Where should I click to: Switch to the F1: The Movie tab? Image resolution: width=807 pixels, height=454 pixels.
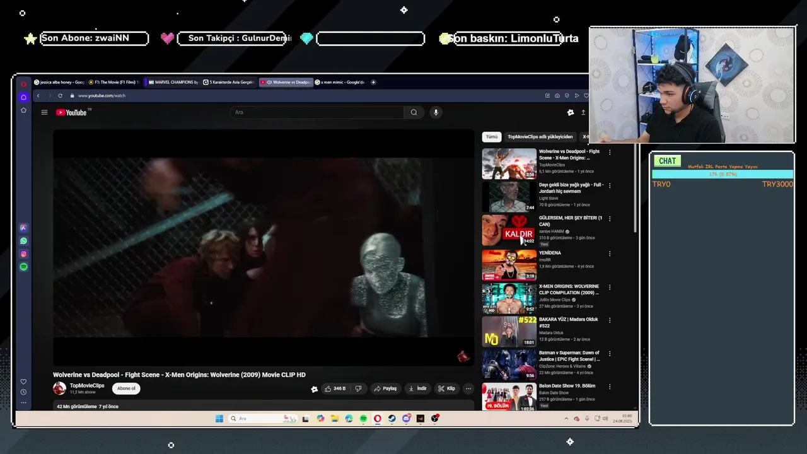tap(113, 82)
